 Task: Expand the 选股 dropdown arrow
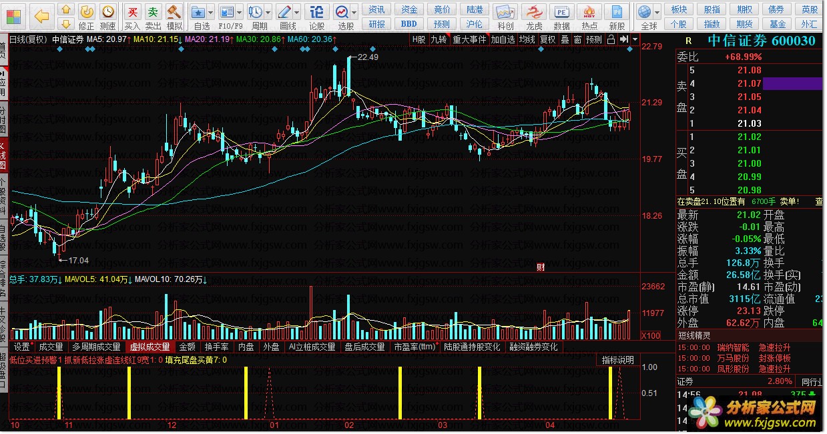(354, 12)
